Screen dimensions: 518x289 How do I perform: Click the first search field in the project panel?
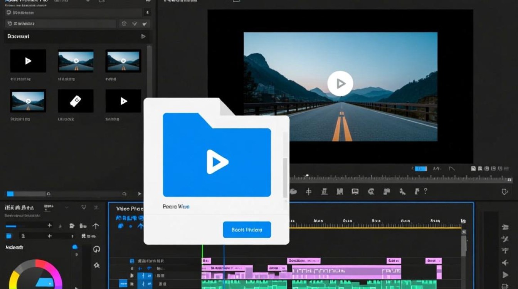click(73, 13)
